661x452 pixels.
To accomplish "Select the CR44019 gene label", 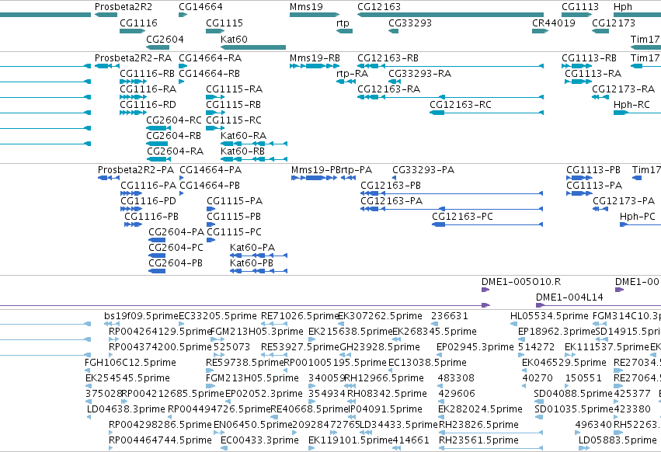I will click(554, 23).
